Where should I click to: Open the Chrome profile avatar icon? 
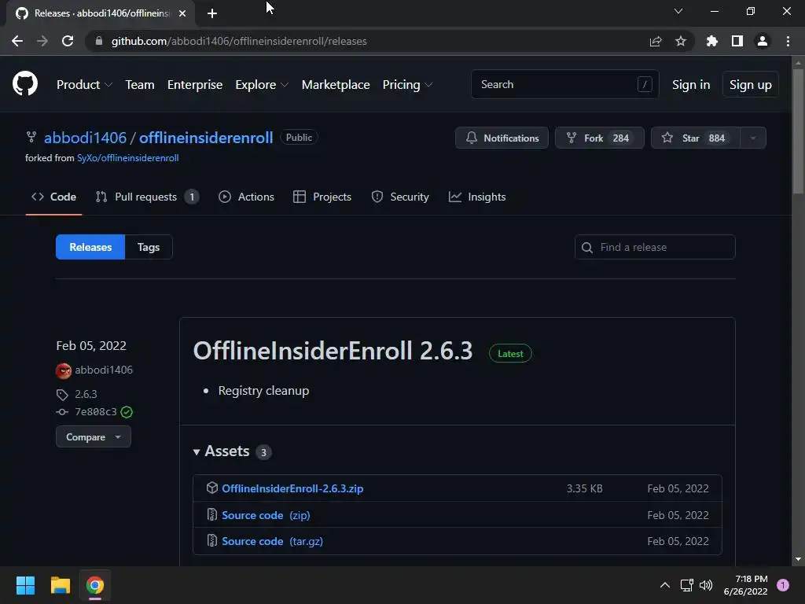pos(763,41)
